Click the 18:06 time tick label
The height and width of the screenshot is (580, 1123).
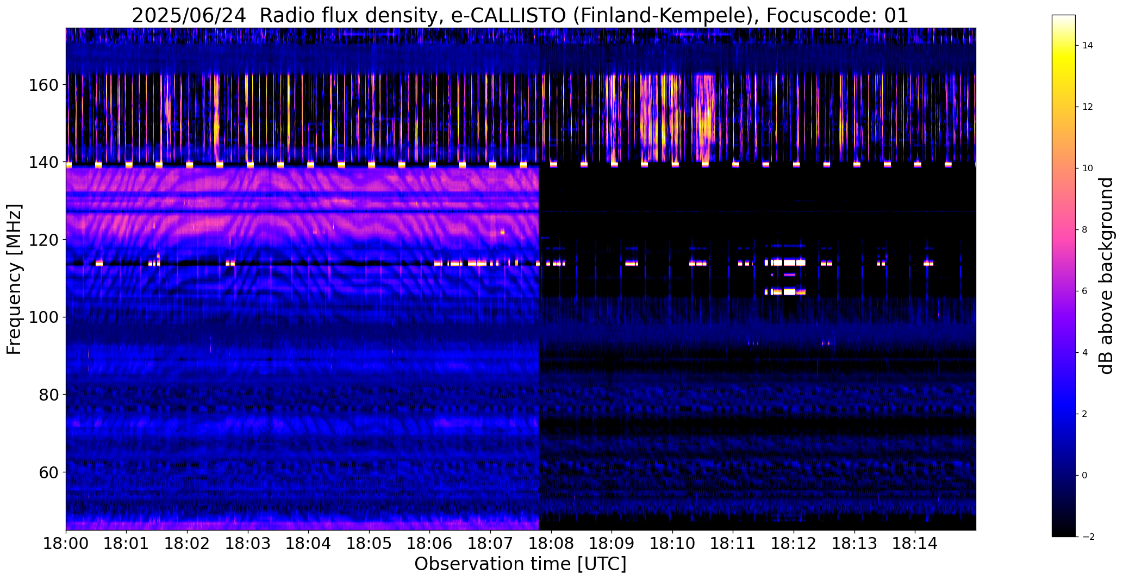430,544
